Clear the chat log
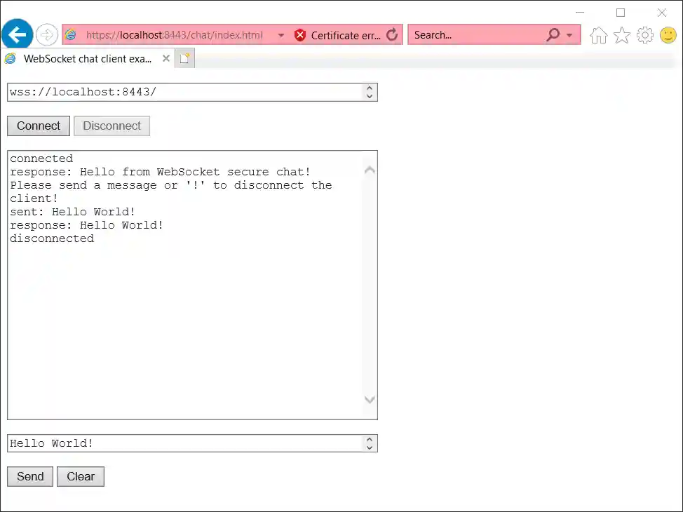The width and height of the screenshot is (683, 512). click(x=80, y=476)
